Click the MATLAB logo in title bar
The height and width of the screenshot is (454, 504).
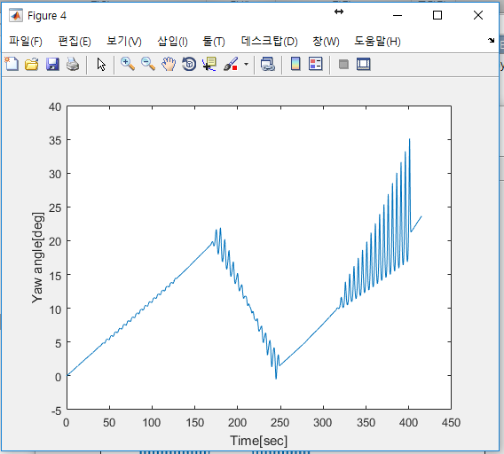pos(16,15)
